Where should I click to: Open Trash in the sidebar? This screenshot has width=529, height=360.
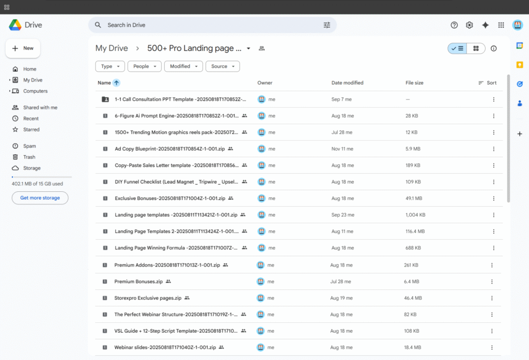[29, 157]
